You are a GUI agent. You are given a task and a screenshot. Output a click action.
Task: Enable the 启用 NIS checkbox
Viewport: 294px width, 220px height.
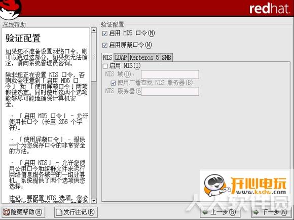pyautogui.click(x=105, y=66)
